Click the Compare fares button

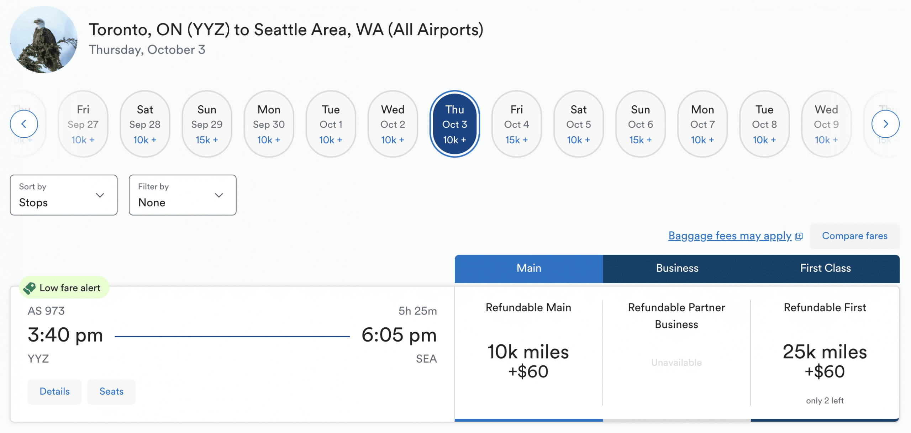point(855,236)
